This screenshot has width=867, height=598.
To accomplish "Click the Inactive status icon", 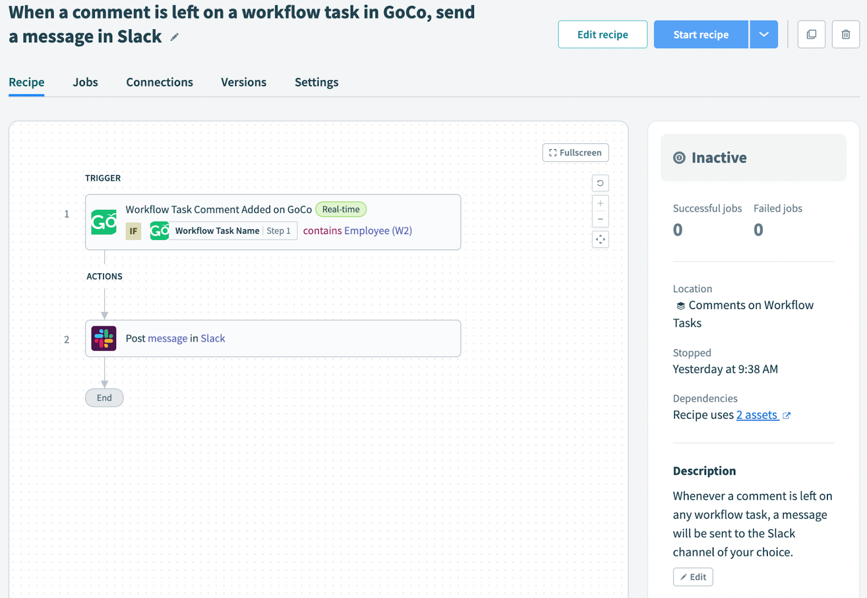I will (x=679, y=158).
